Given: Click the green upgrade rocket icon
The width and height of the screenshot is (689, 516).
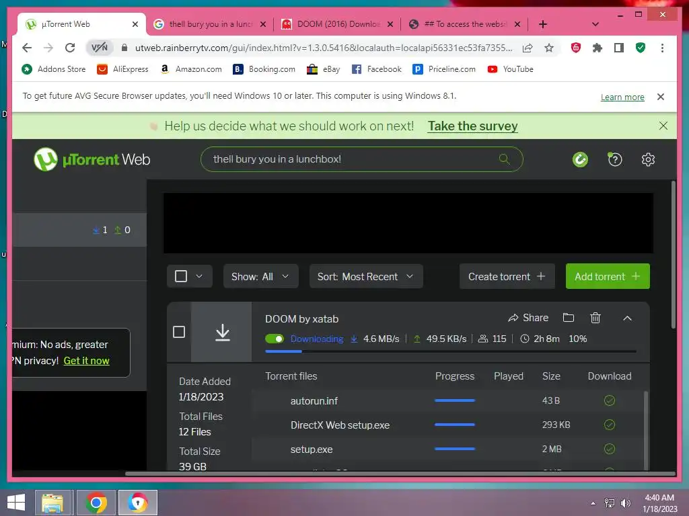Looking at the screenshot, I should pos(580,159).
